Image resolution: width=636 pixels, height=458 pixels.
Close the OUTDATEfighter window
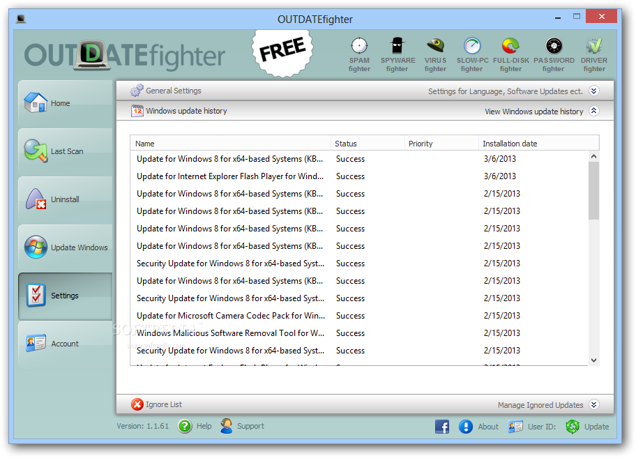point(602,17)
